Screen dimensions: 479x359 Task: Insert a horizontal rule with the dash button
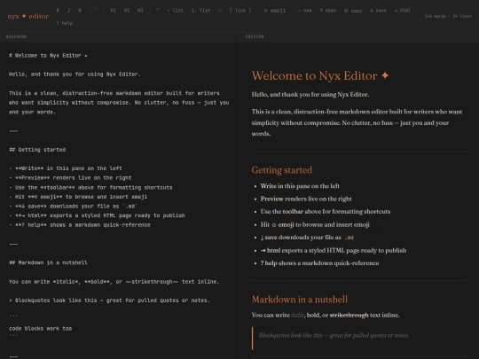(x=220, y=11)
